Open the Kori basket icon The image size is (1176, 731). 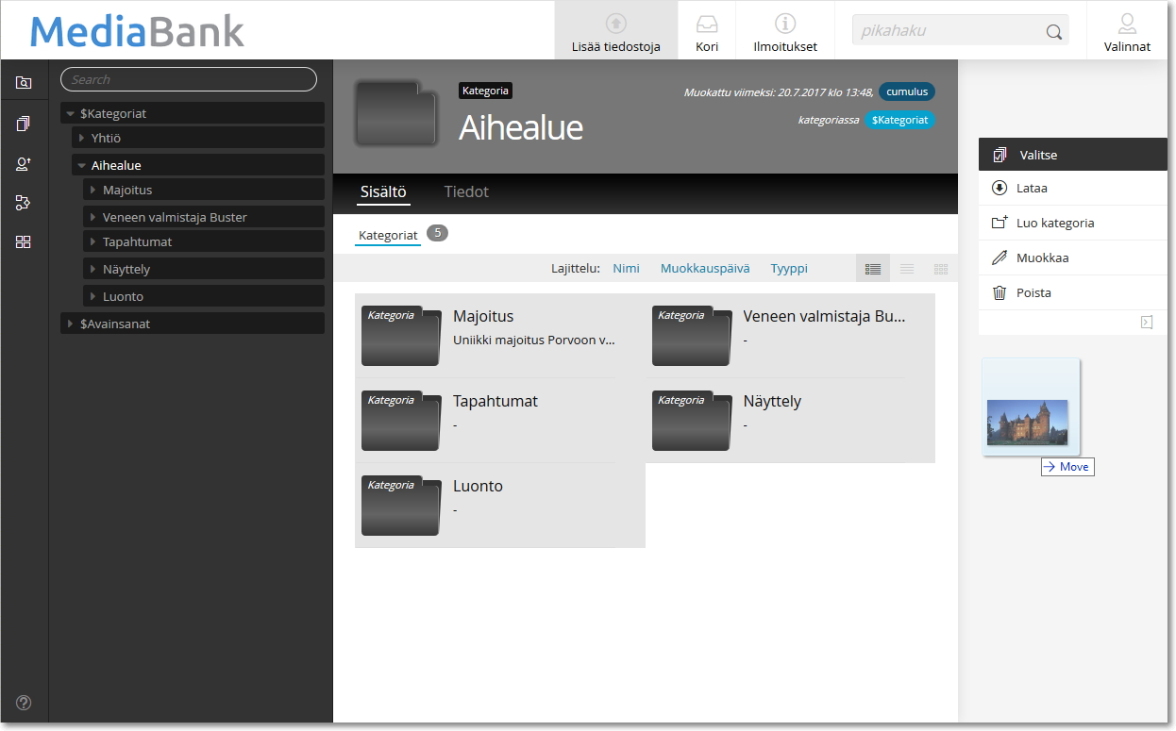(x=707, y=24)
